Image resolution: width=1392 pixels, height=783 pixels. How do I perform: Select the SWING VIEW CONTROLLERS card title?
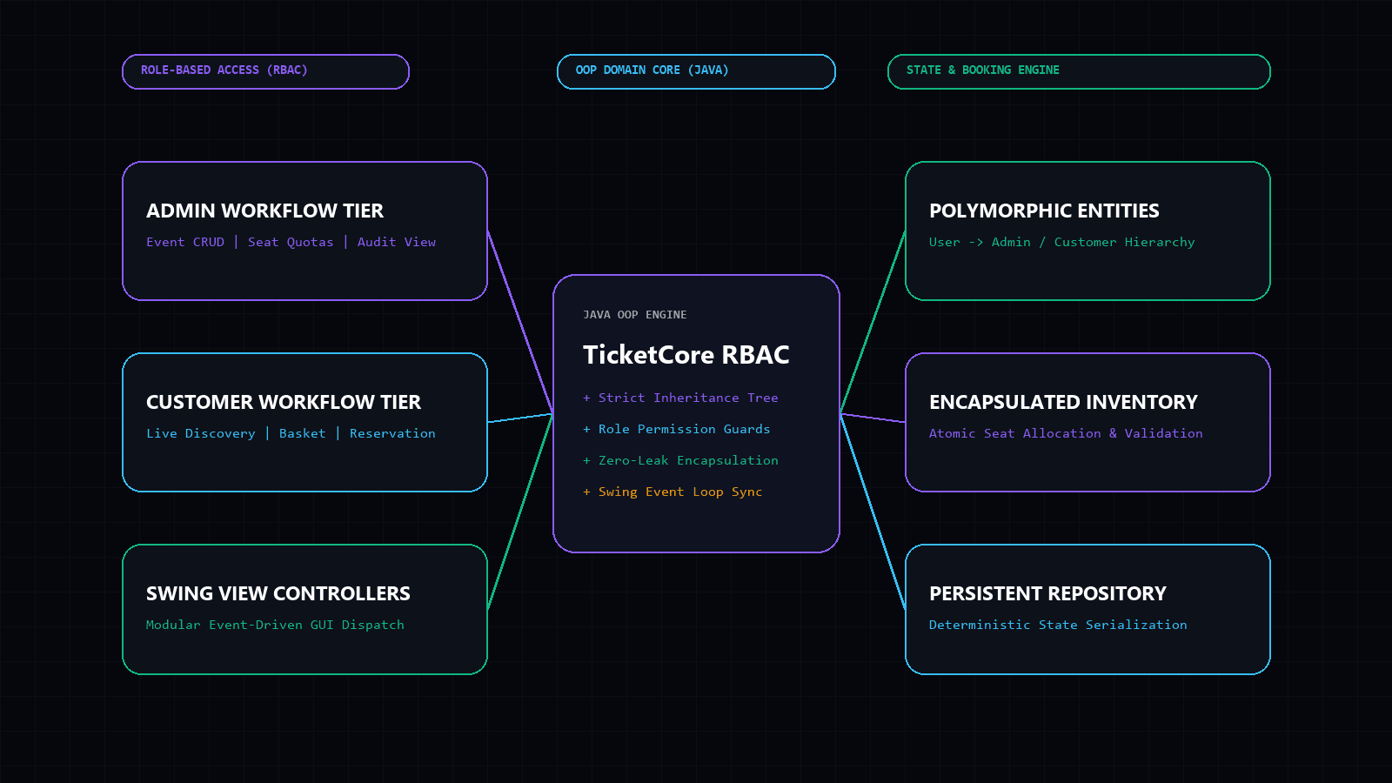[278, 593]
